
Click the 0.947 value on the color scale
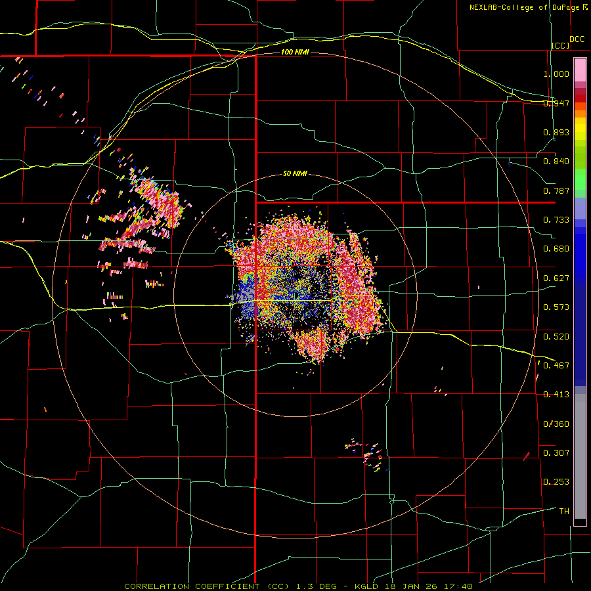click(556, 103)
